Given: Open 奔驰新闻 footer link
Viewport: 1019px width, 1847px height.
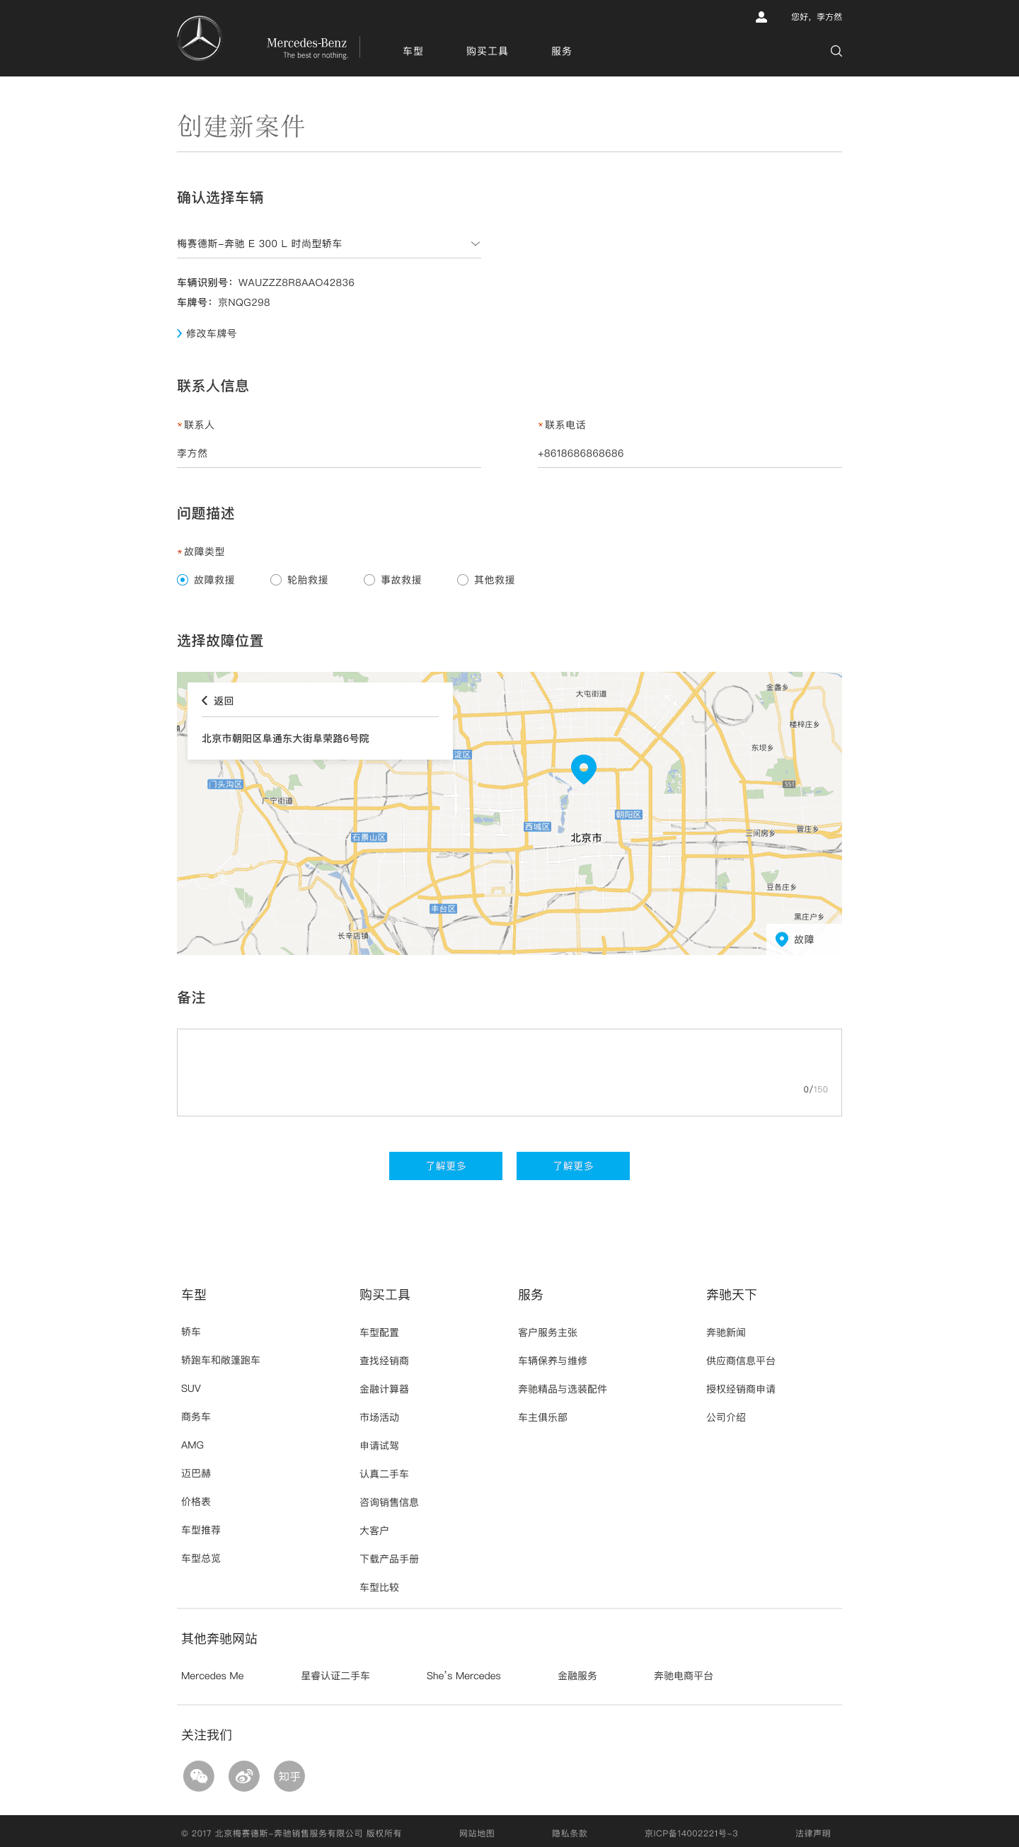Looking at the screenshot, I should click(726, 1332).
